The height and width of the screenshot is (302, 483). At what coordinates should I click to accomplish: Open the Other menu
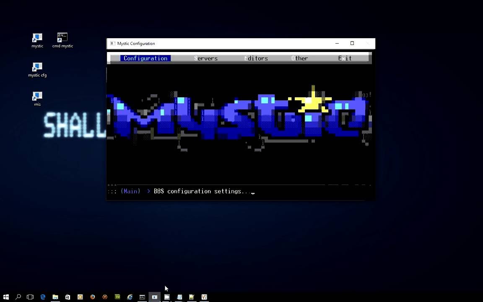tap(299, 58)
